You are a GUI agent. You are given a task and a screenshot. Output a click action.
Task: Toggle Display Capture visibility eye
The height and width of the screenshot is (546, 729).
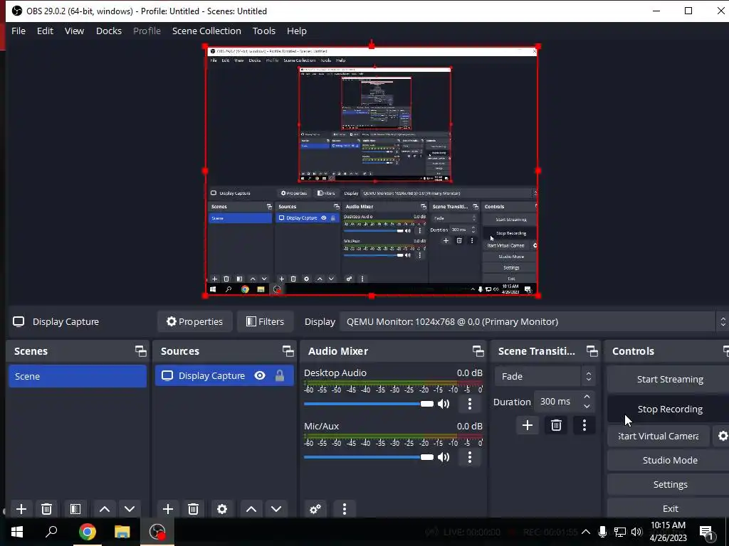click(x=260, y=375)
